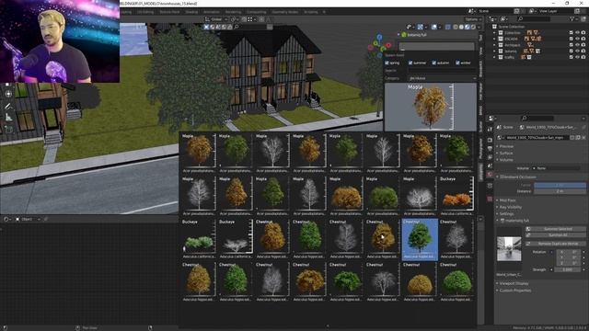Viewport: 589px width, 331px height.
Task: Hide the botaniq collection with eye icon
Action: tap(577, 51)
